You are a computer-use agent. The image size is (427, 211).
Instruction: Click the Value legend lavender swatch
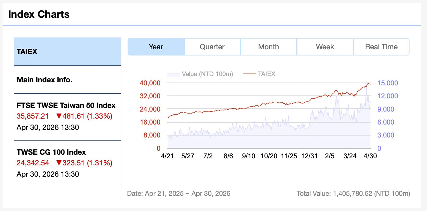(173, 74)
